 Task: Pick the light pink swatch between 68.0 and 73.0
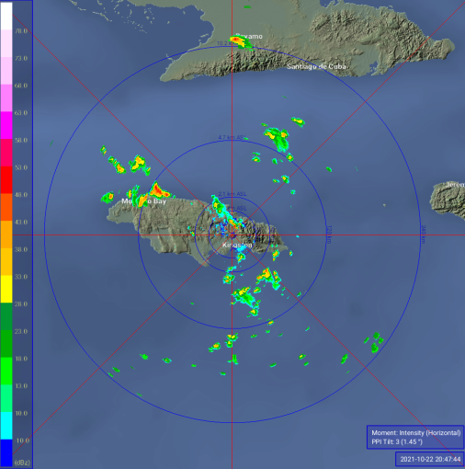pos(6,71)
